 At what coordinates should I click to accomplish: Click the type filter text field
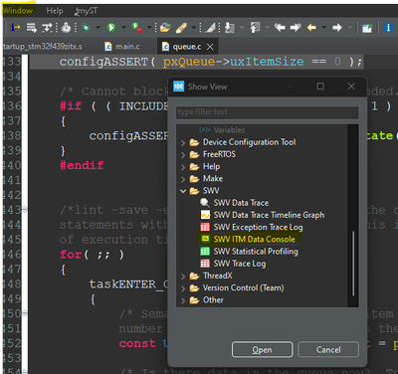(x=268, y=112)
